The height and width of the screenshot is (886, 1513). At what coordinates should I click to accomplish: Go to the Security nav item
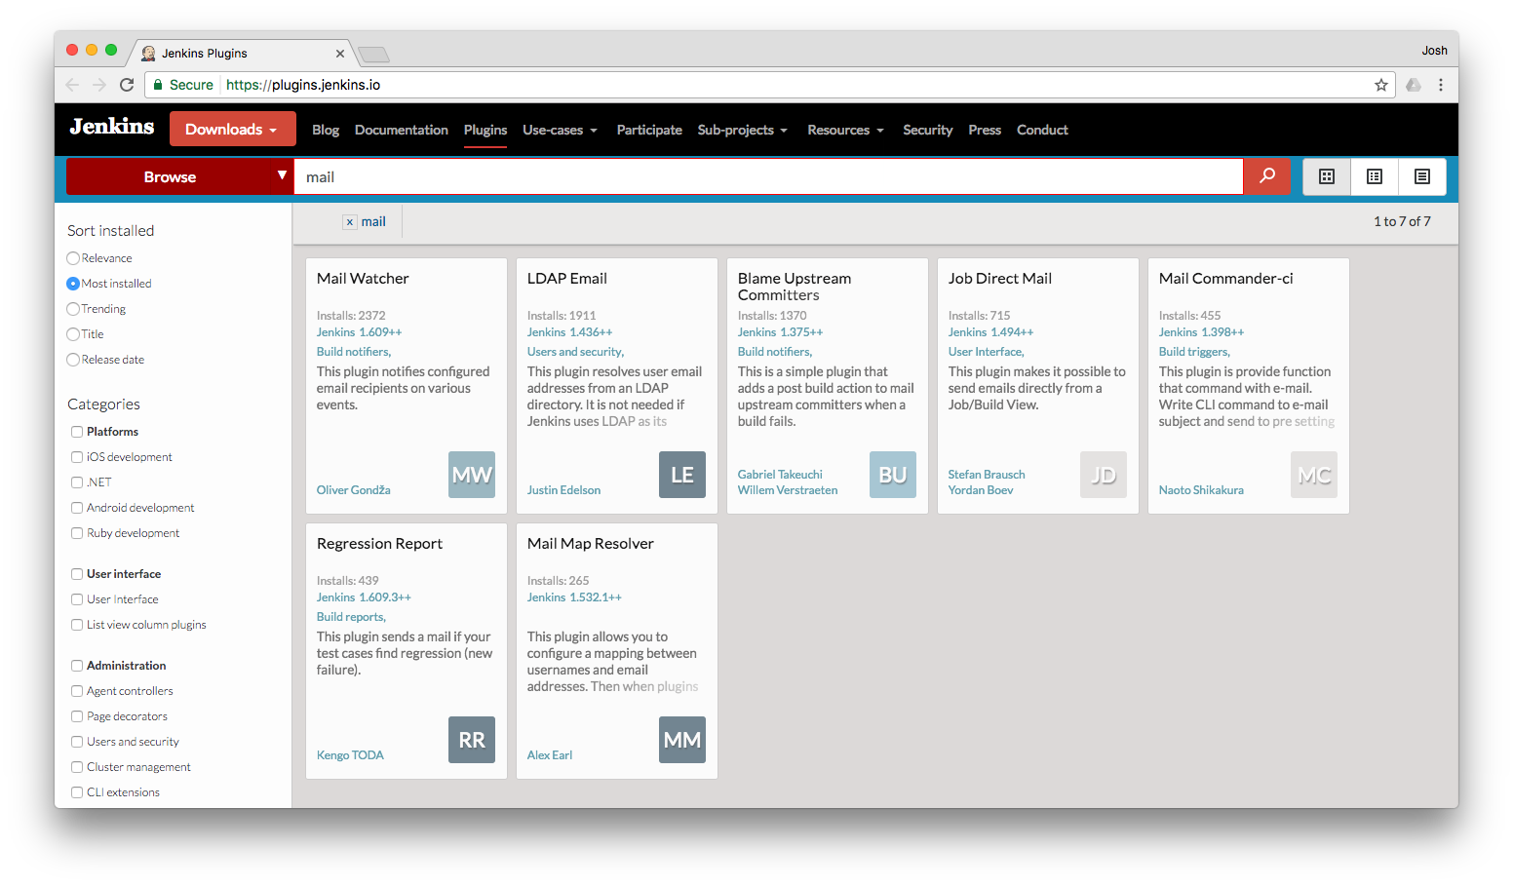[x=927, y=130]
